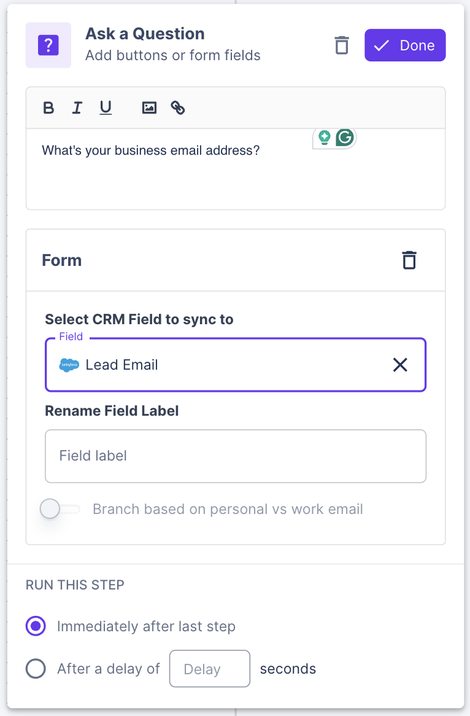Click into the Field label input
The image size is (470, 716).
tap(236, 456)
